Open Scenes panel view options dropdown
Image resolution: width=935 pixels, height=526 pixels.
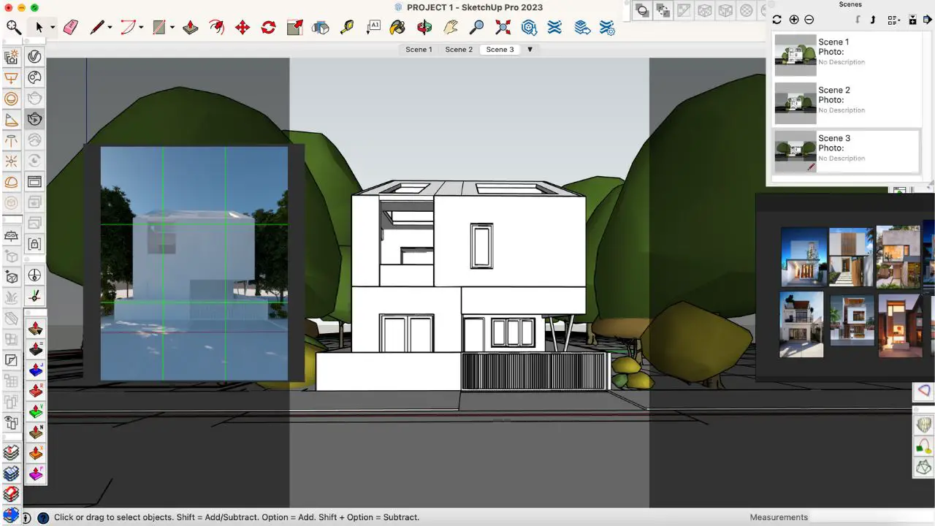pyautogui.click(x=894, y=20)
